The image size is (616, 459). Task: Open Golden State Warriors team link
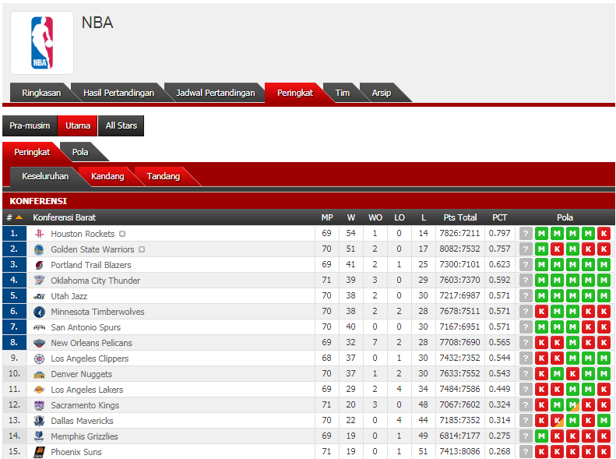[x=93, y=249]
